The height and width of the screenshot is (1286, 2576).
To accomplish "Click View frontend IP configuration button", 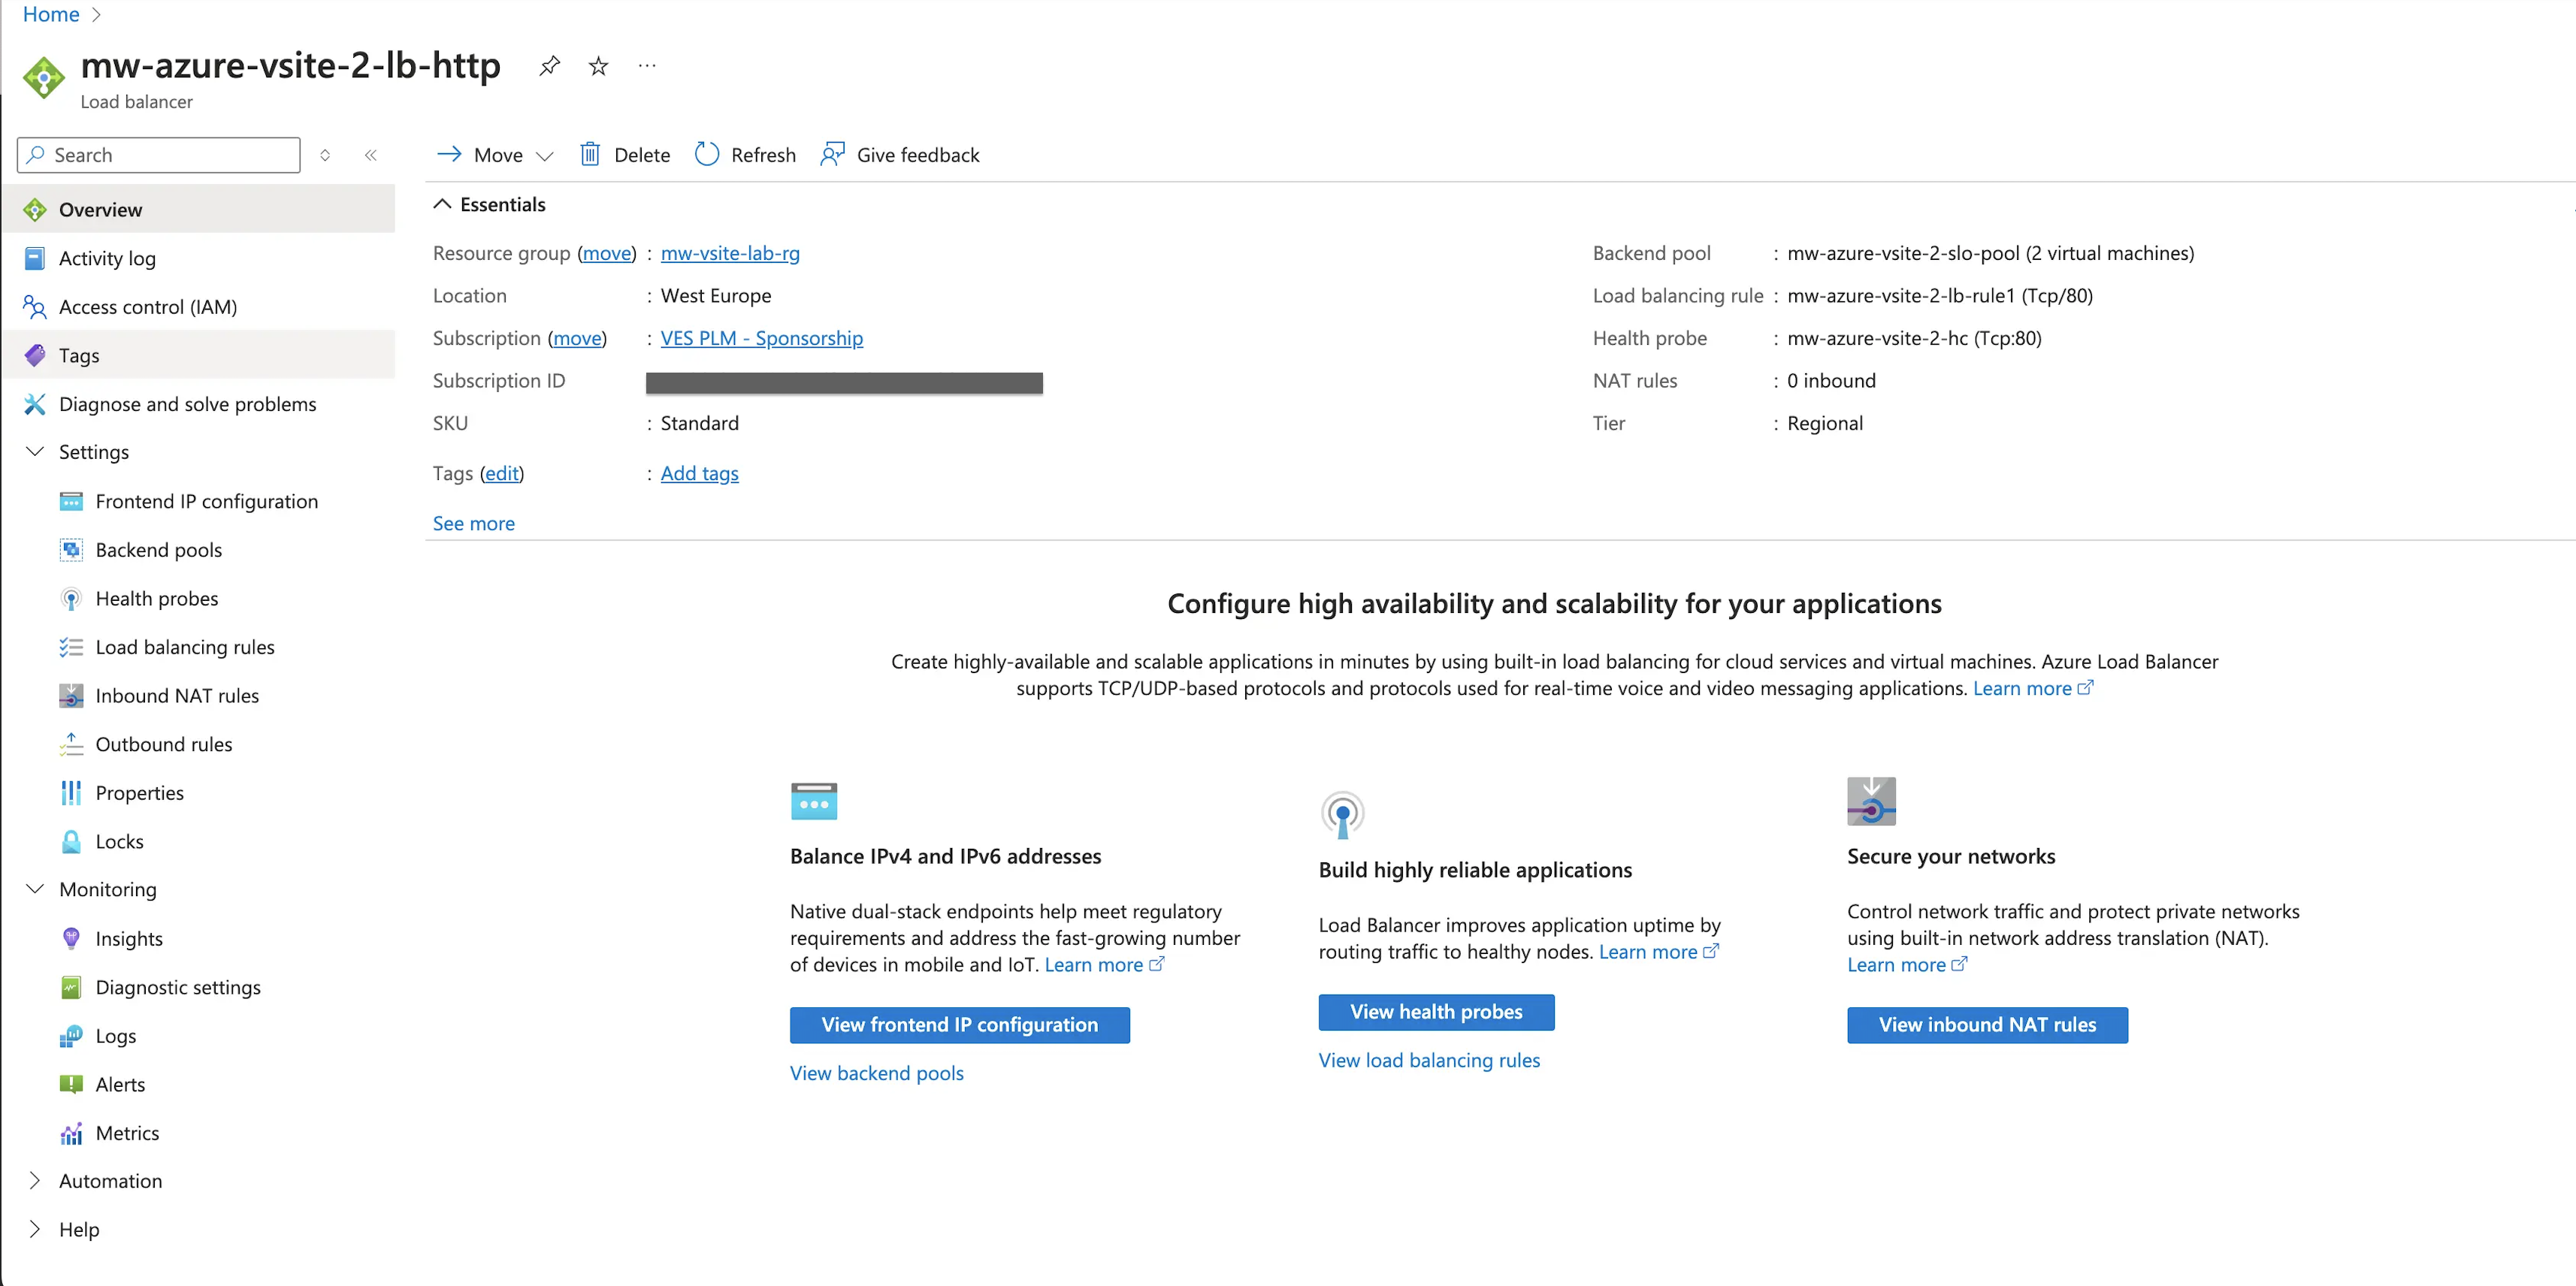I will [x=958, y=1024].
